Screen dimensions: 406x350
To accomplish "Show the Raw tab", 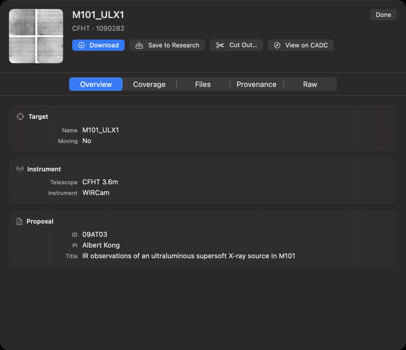I will coord(310,84).
